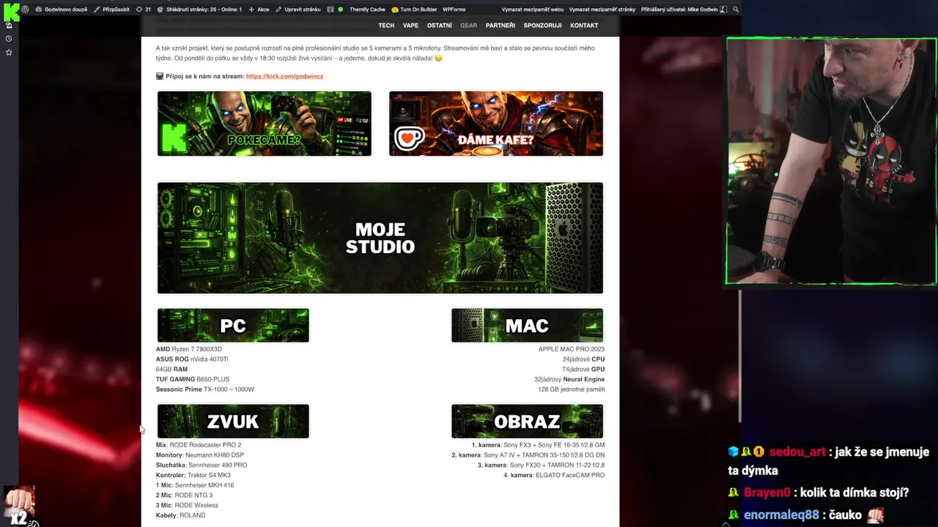Click the 64GB RAM line
Screen dimensions: 938x527
tap(171, 370)
